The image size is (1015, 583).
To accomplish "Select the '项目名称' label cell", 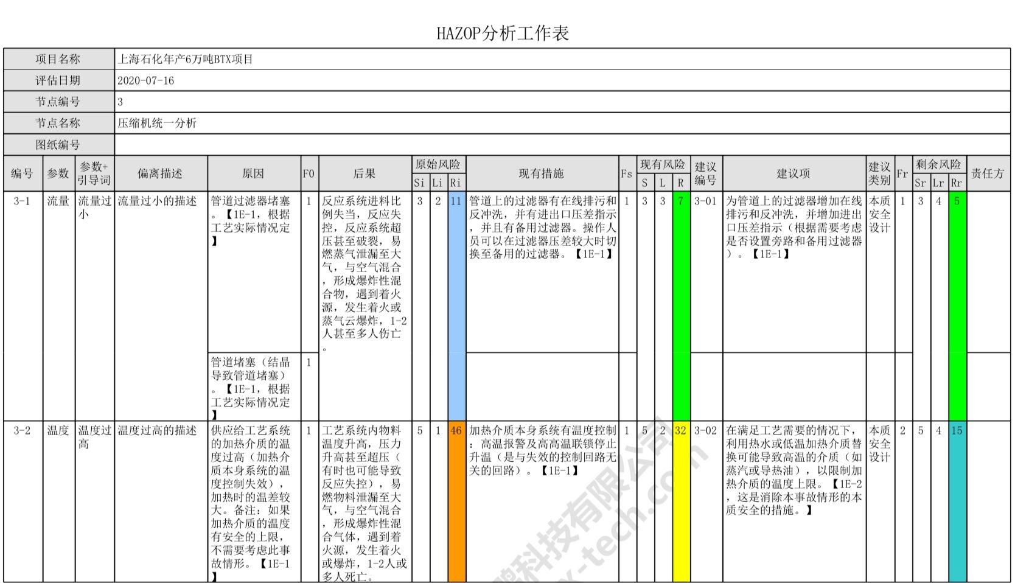I will pyautogui.click(x=59, y=59).
